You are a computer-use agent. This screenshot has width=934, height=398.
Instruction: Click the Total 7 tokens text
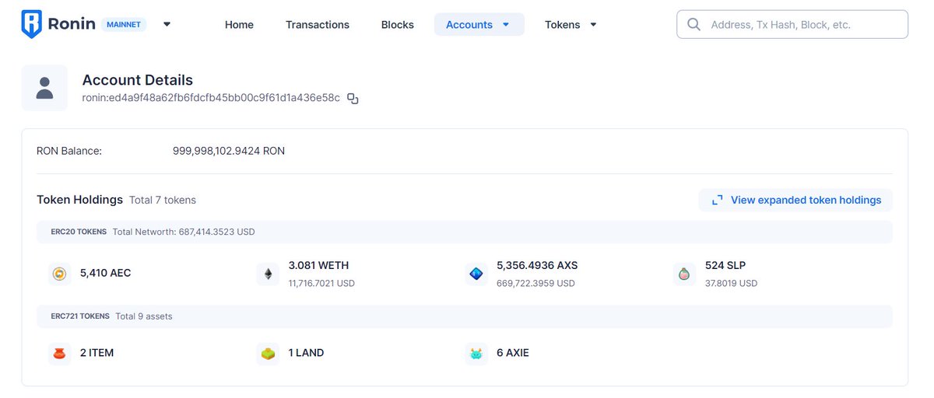pyautogui.click(x=163, y=201)
